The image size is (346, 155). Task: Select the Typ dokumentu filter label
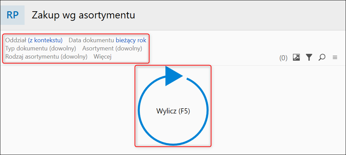[x=27, y=48]
